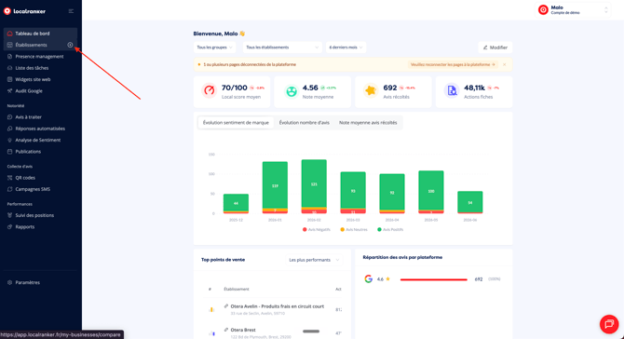This screenshot has height=339, width=624.
Task: Open Tableau de bord in the sidebar
Action: coord(40,34)
